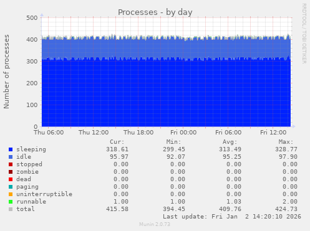Click total minimum value 394.45
The width and height of the screenshot is (310, 231).
174,209
